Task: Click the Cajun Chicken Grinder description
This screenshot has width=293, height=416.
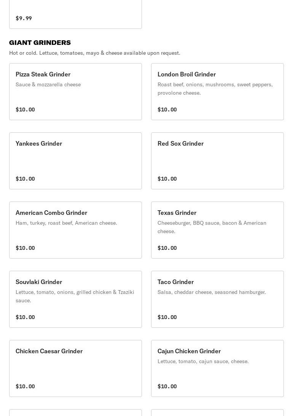Action: (203, 361)
